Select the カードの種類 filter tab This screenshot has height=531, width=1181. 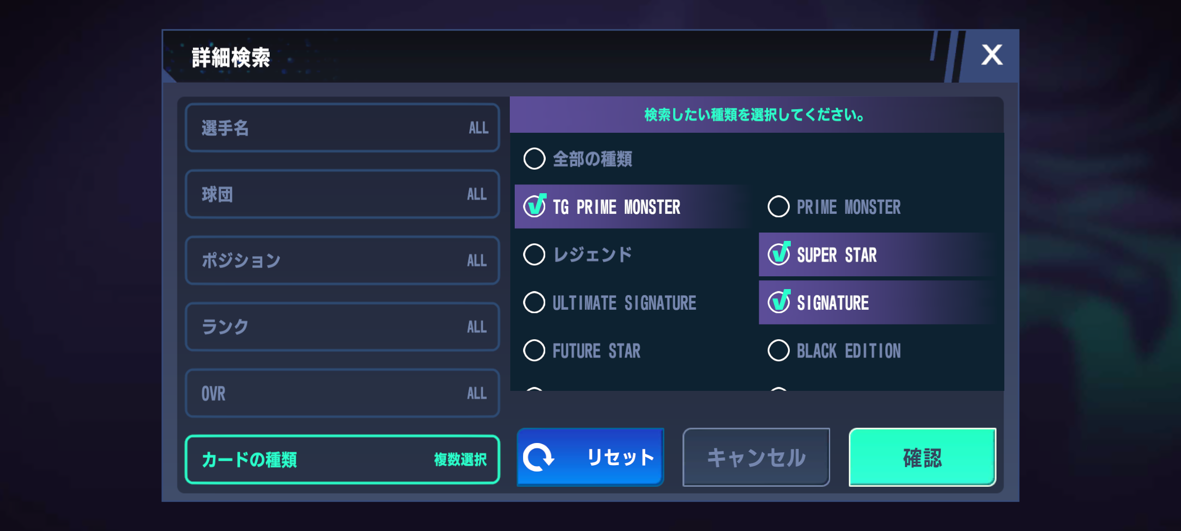coord(342,460)
